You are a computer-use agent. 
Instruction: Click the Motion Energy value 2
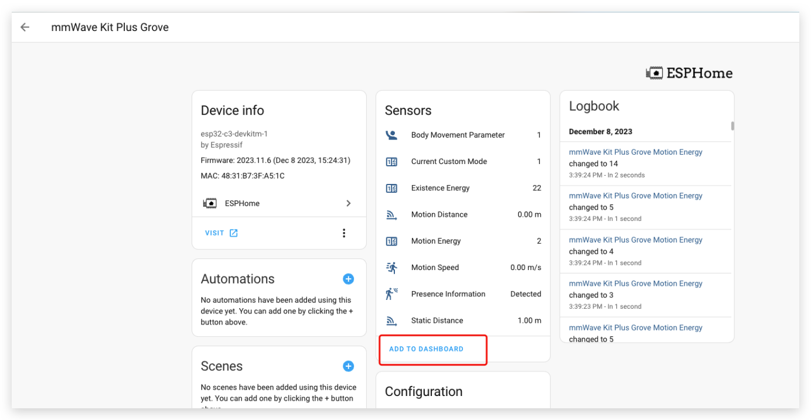click(x=539, y=241)
